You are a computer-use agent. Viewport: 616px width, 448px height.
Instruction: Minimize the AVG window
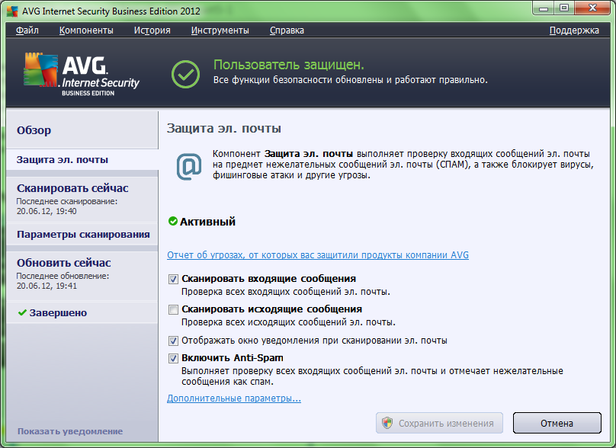pos(544,8)
